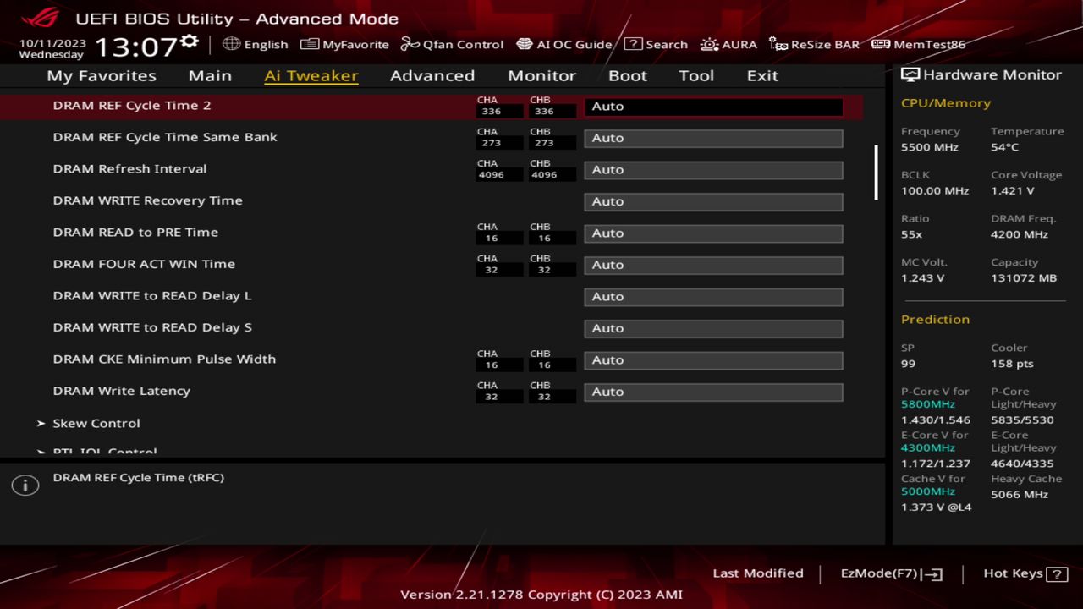Switch to Main tab

point(210,75)
